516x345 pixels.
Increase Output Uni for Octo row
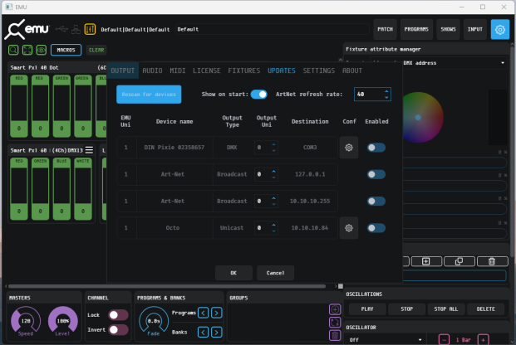pyautogui.click(x=274, y=225)
